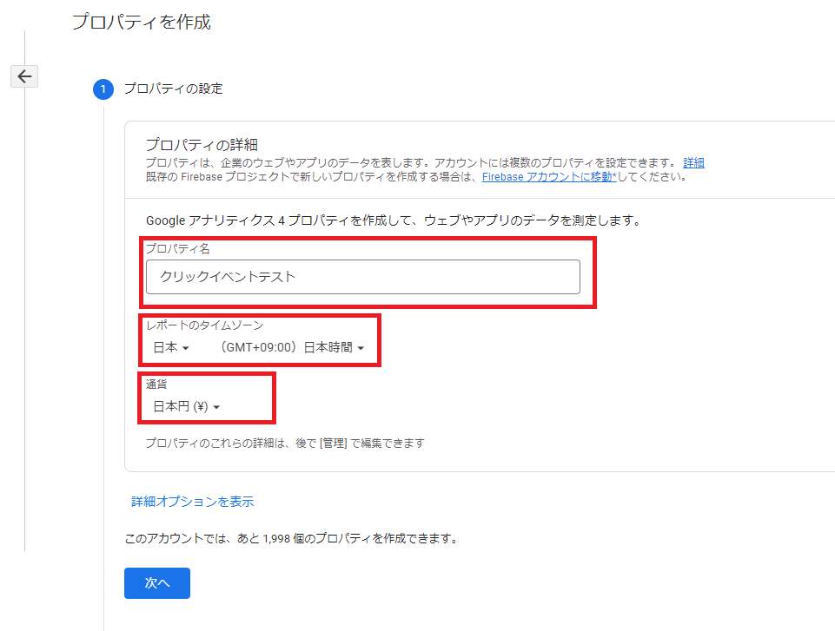Screen dimensions: 835x631
Task: Select the プロパティの設定 step label
Action: point(173,89)
